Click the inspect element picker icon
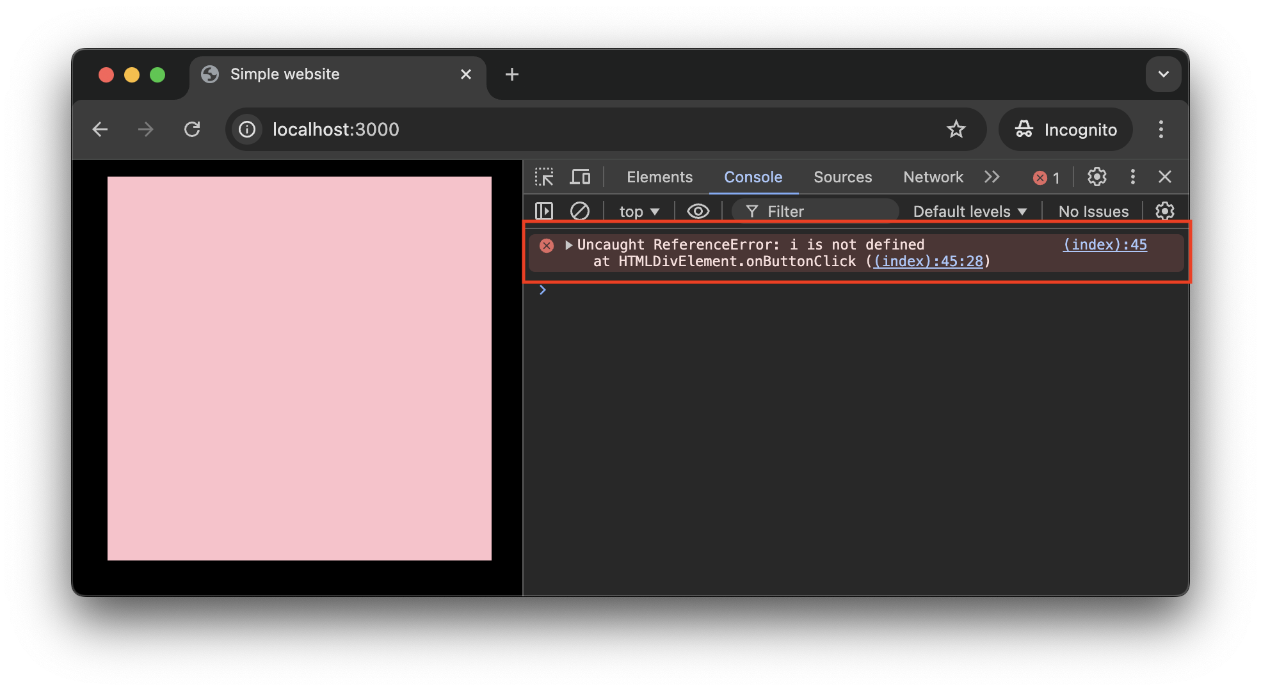Image resolution: width=1261 pixels, height=691 pixels. click(544, 177)
